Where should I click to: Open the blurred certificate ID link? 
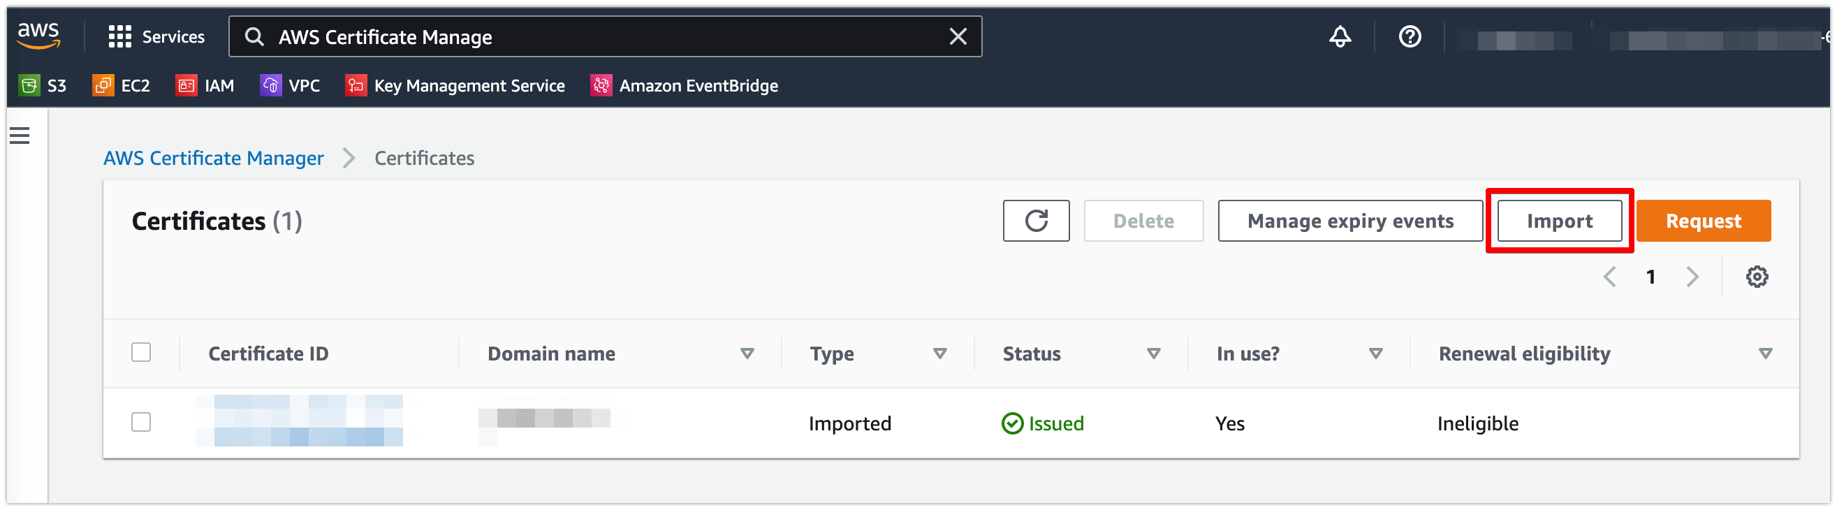pos(300,421)
